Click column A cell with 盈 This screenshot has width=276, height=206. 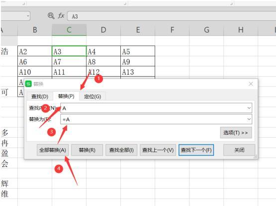(x=9, y=153)
